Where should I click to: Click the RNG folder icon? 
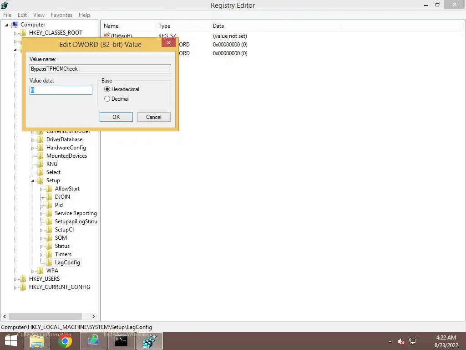[40, 164]
